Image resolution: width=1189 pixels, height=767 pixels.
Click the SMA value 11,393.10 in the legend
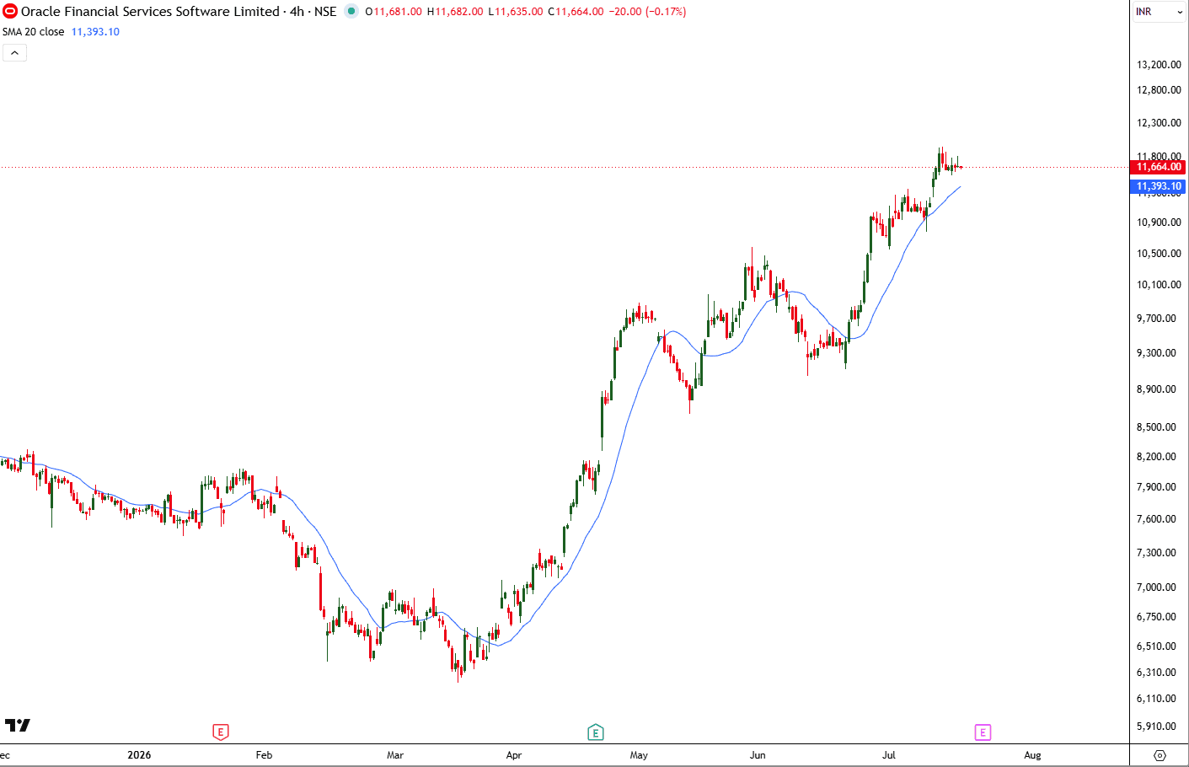[95, 32]
